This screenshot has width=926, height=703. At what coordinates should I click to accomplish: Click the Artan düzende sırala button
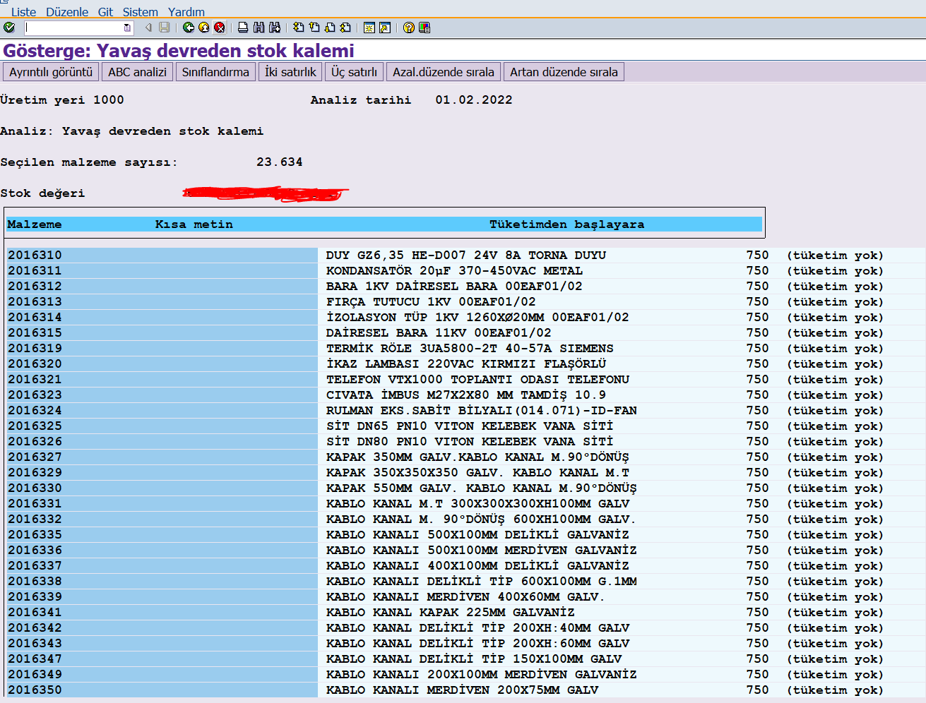[x=564, y=72]
